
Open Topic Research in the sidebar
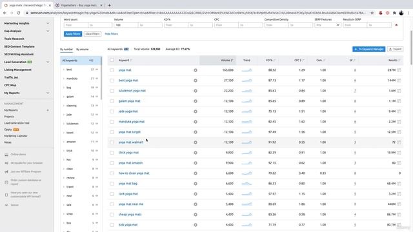coord(14,39)
